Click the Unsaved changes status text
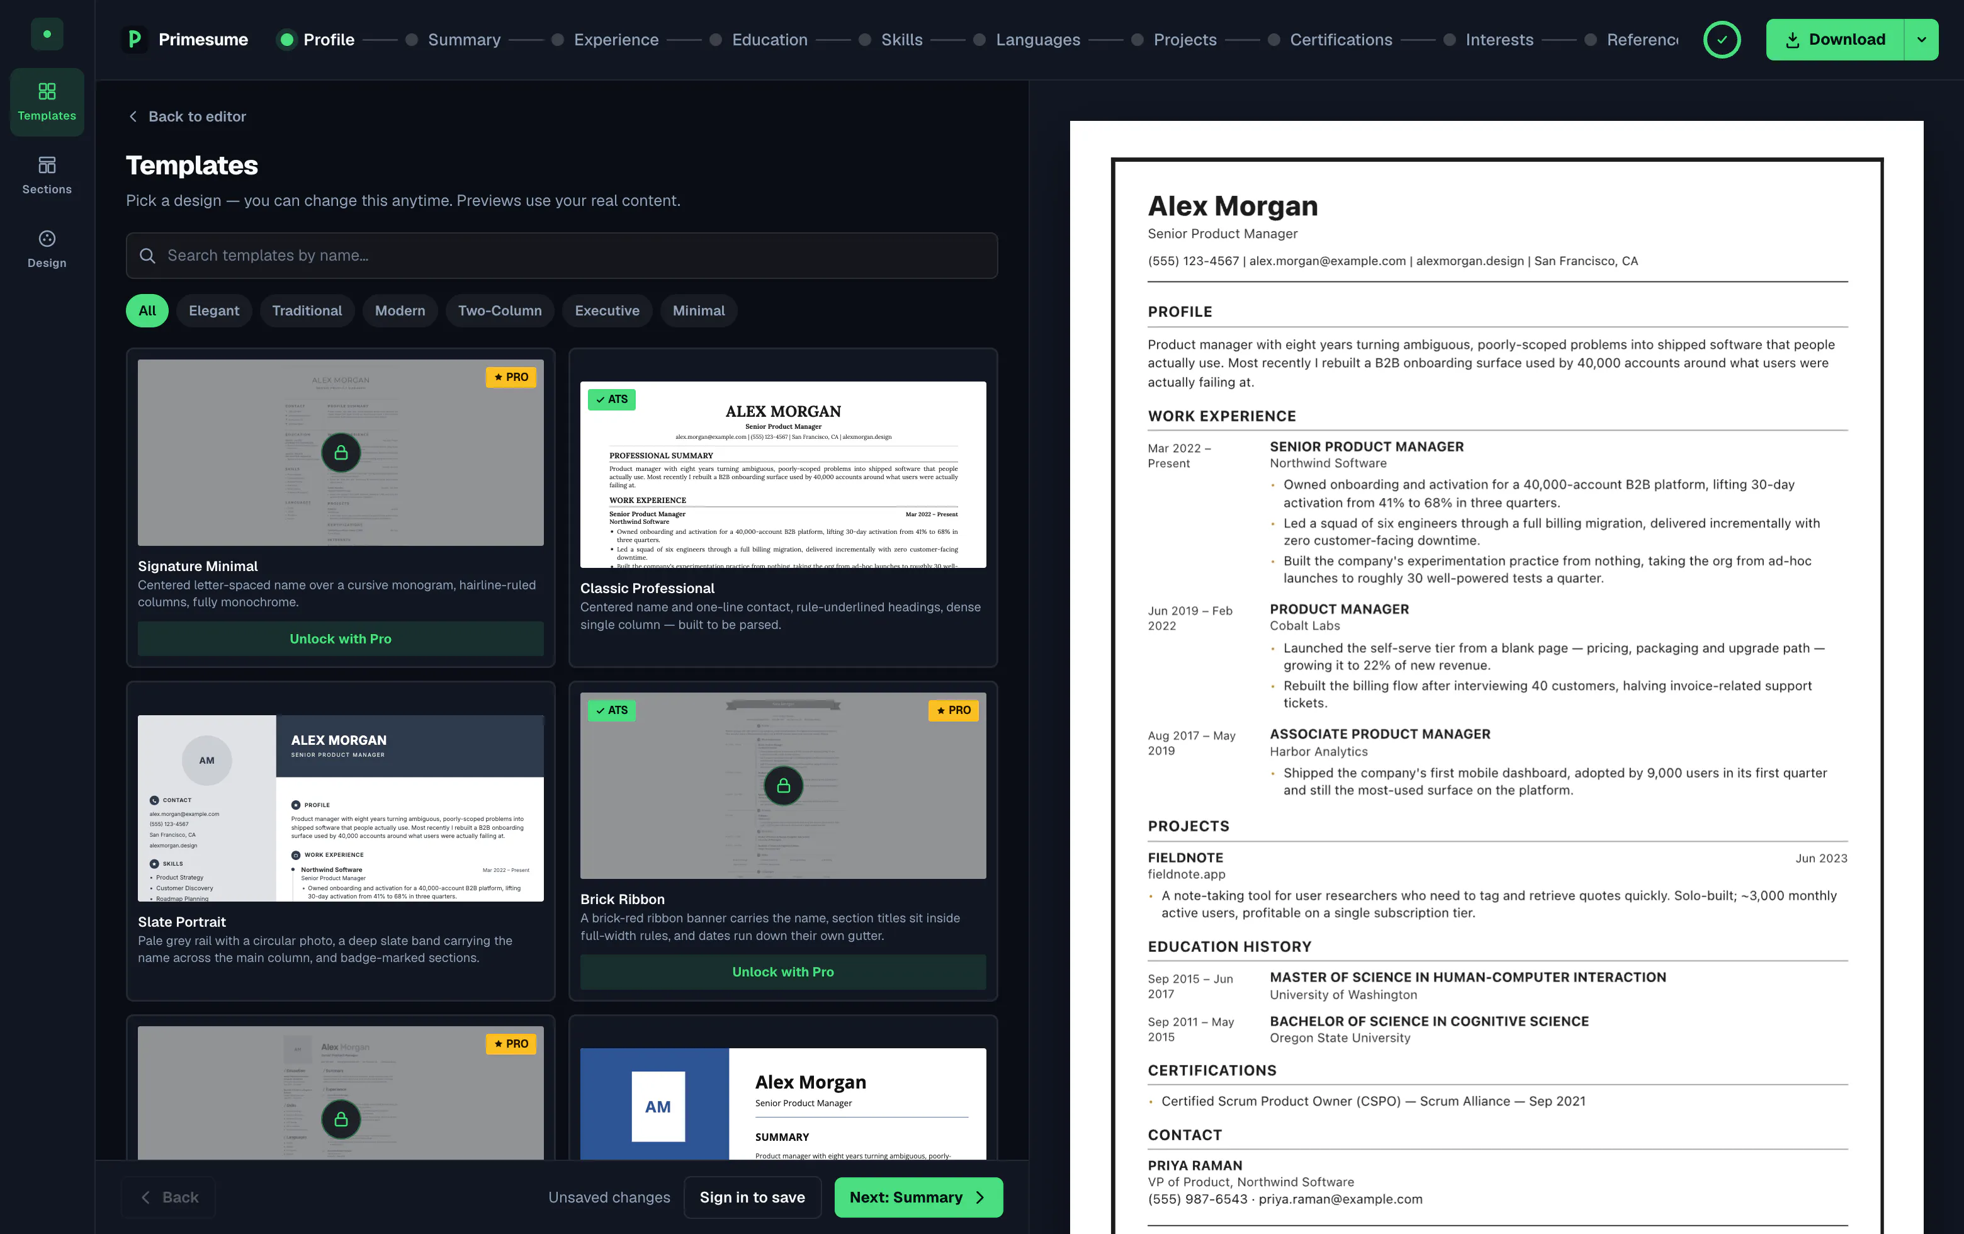The height and width of the screenshot is (1234, 1964). pos(609,1197)
